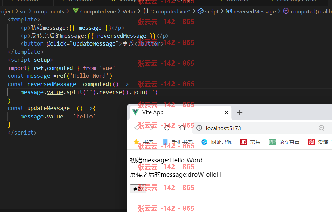Screen dimensions: 332x212
Task: Click the 更改 button in the Vite App page
Action: 138,189
